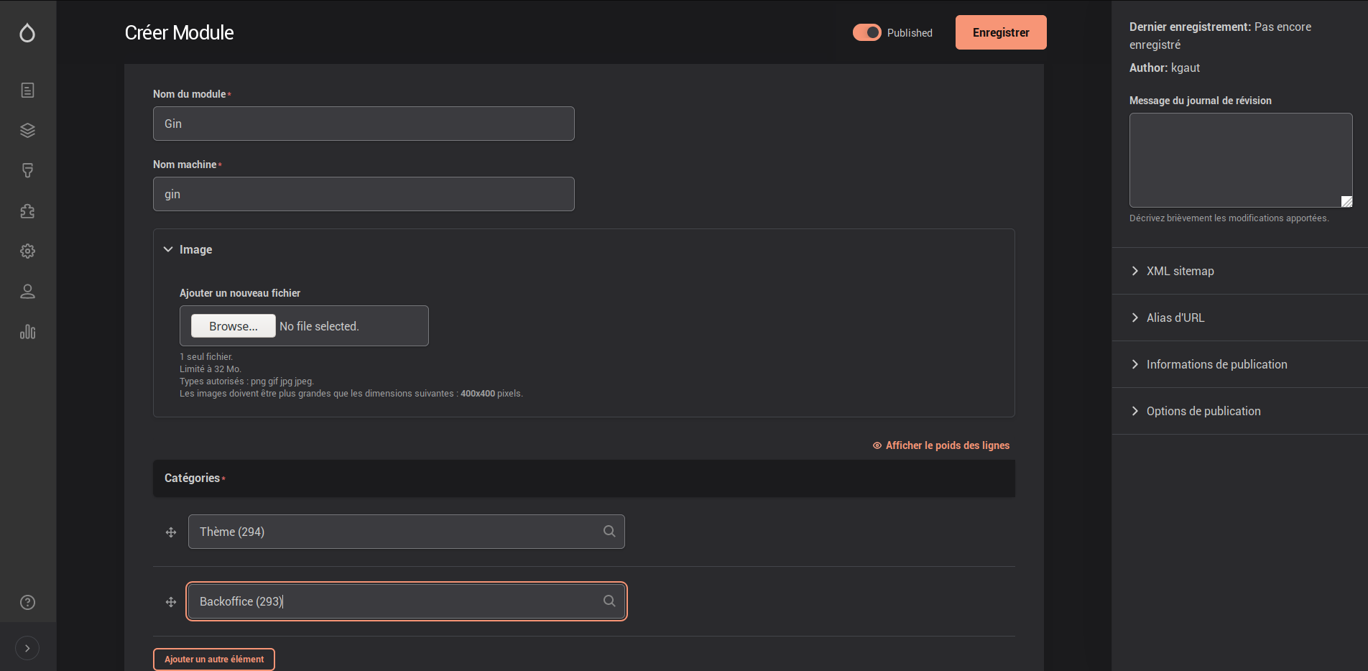Click the revision log message text area

click(1240, 159)
